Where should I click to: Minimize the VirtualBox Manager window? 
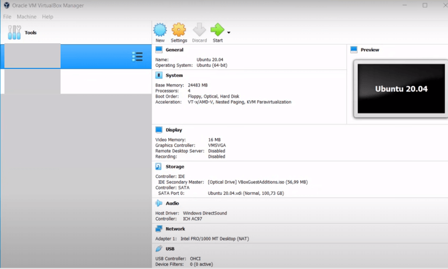(x=405, y=5)
